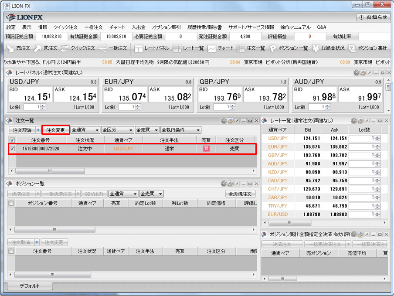Click the GBP/JPY BID price tile
Screen dimensions: 394x296
[x=220, y=94]
